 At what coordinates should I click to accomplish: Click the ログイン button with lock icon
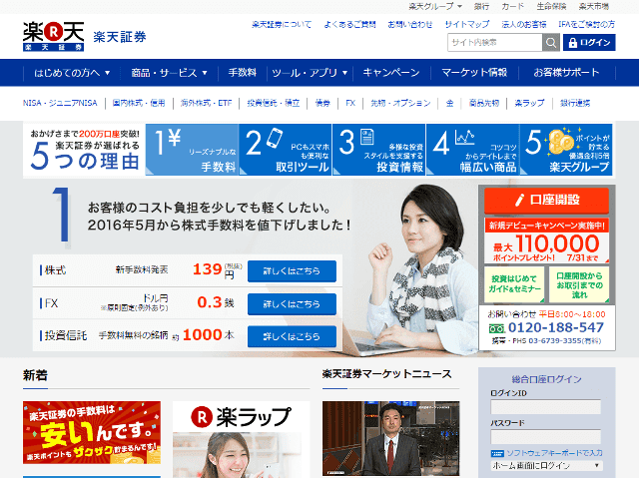click(x=589, y=42)
